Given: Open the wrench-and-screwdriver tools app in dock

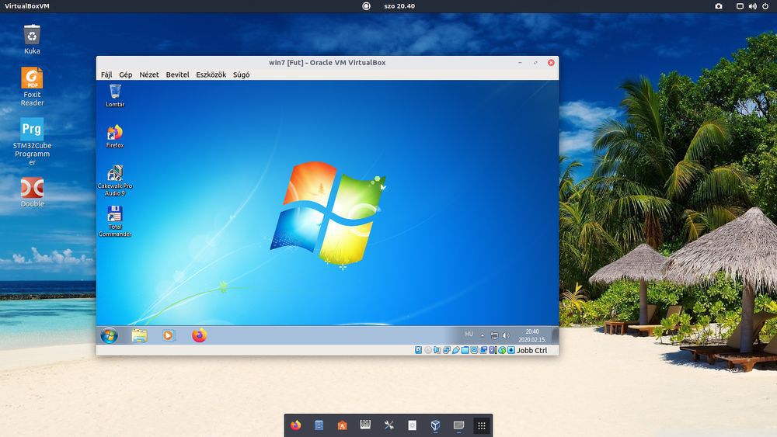Looking at the screenshot, I should click(x=389, y=425).
